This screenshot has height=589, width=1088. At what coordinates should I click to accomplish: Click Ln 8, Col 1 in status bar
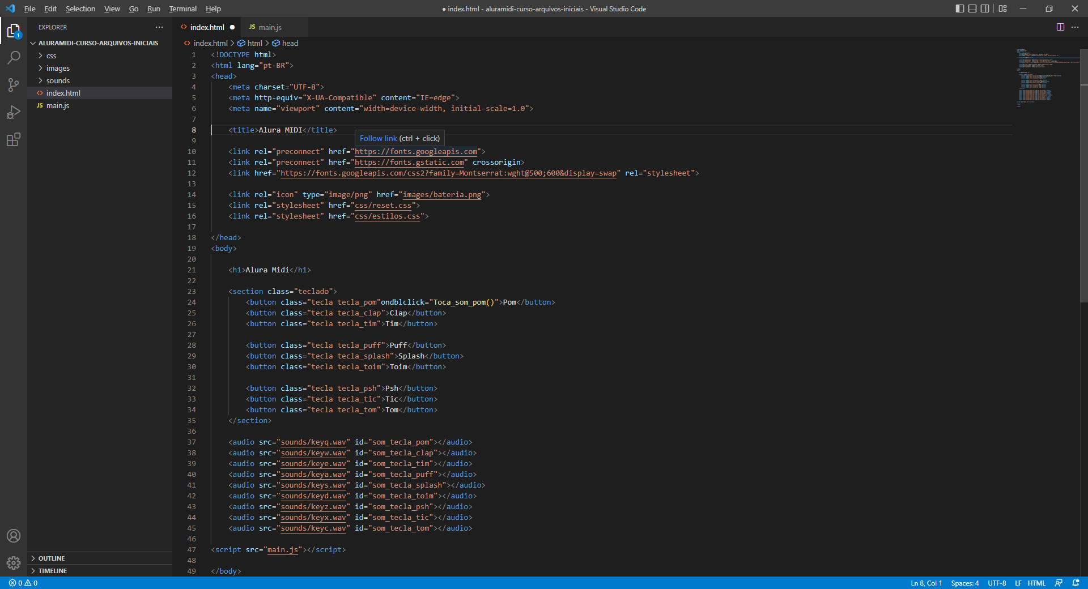point(926,583)
